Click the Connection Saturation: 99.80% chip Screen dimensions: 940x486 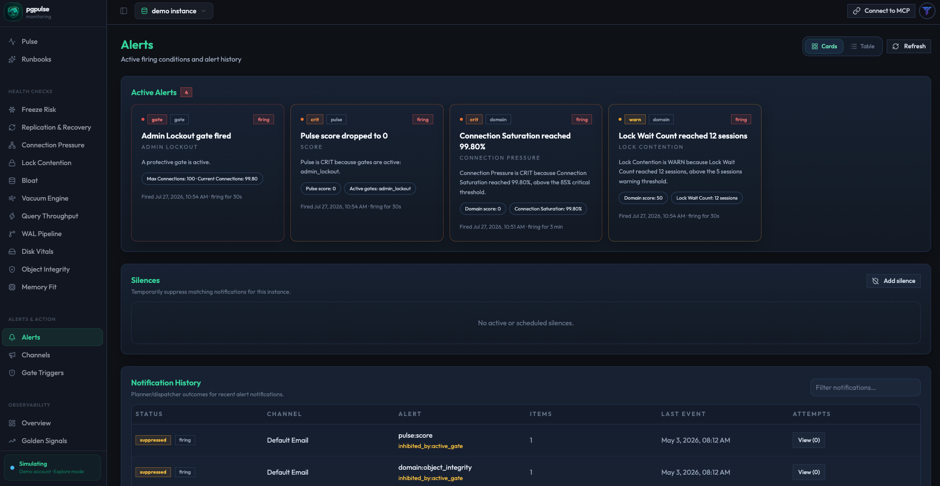click(x=548, y=209)
